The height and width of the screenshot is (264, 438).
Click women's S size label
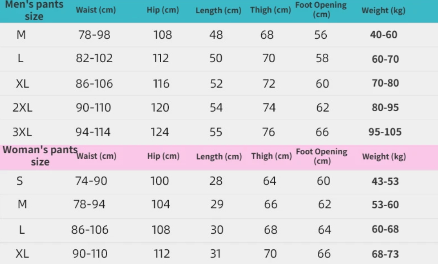tap(20, 181)
